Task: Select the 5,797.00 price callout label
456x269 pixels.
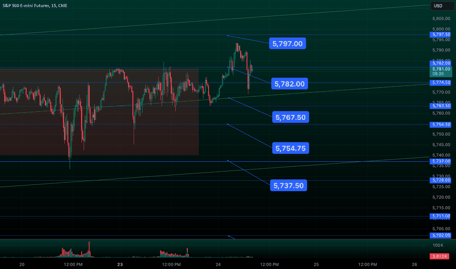Action: tap(287, 44)
